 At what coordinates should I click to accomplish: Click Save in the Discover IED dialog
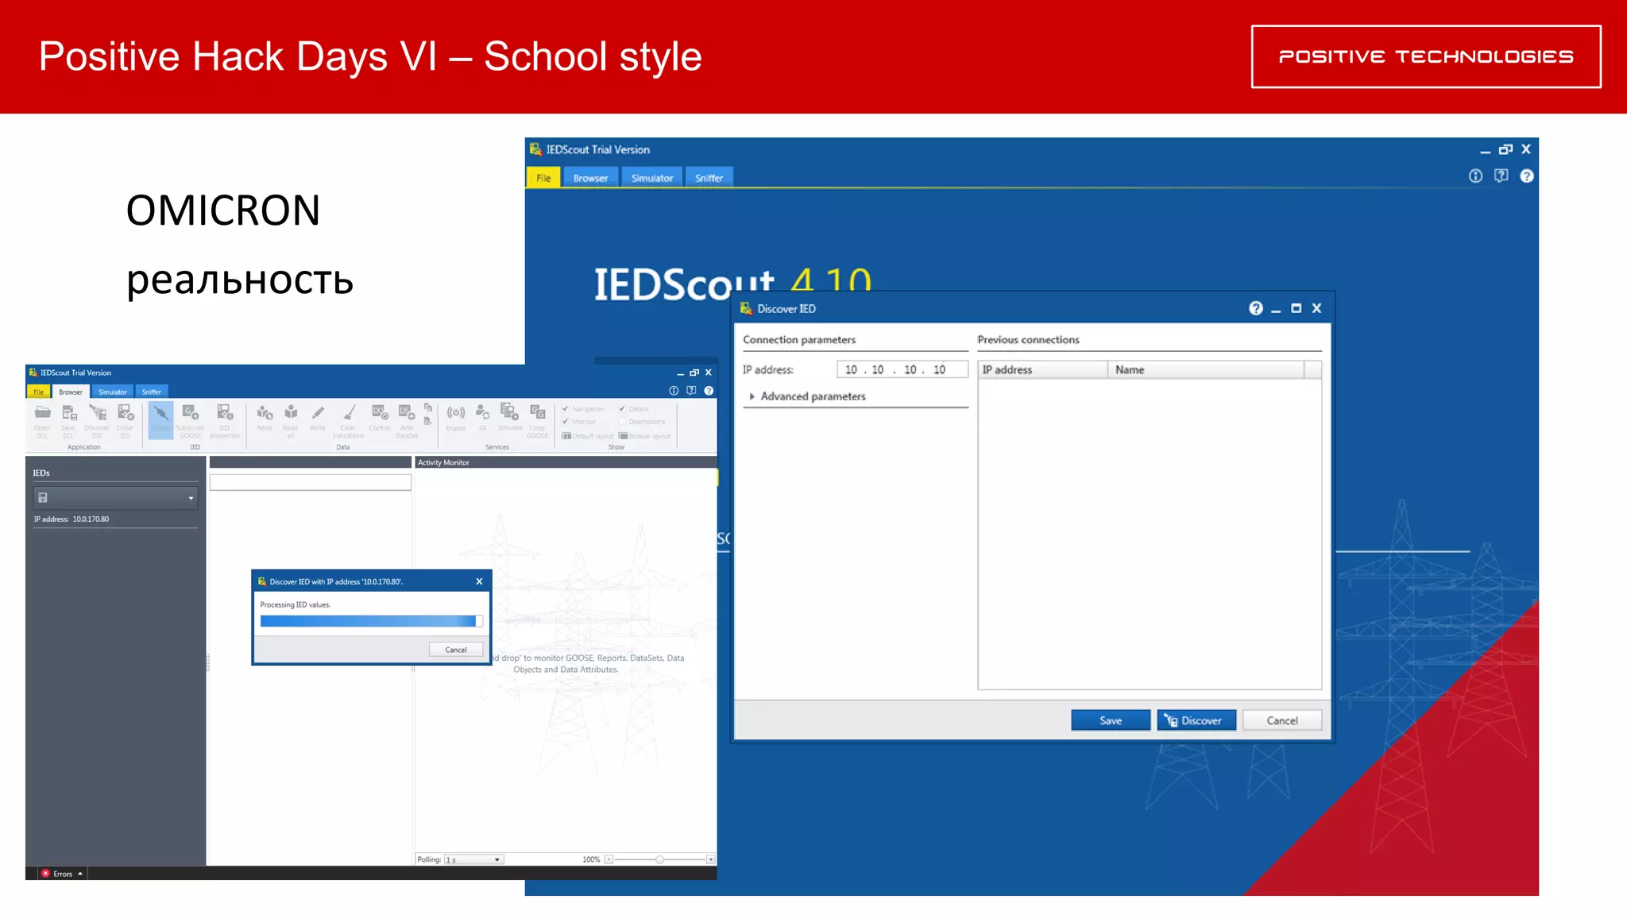pos(1111,720)
